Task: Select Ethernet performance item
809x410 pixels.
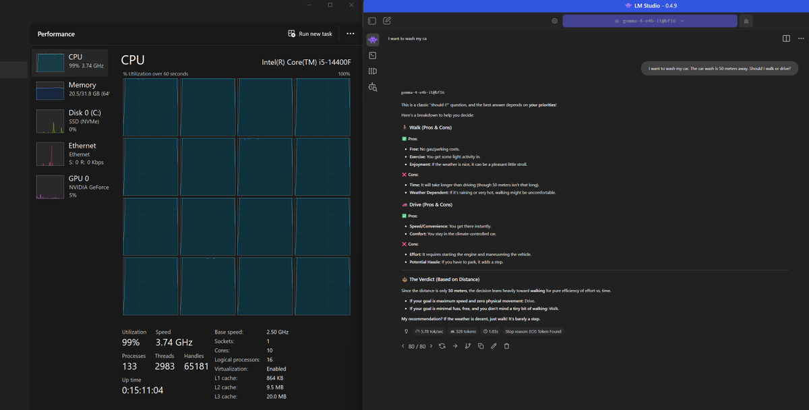Action: click(70, 154)
